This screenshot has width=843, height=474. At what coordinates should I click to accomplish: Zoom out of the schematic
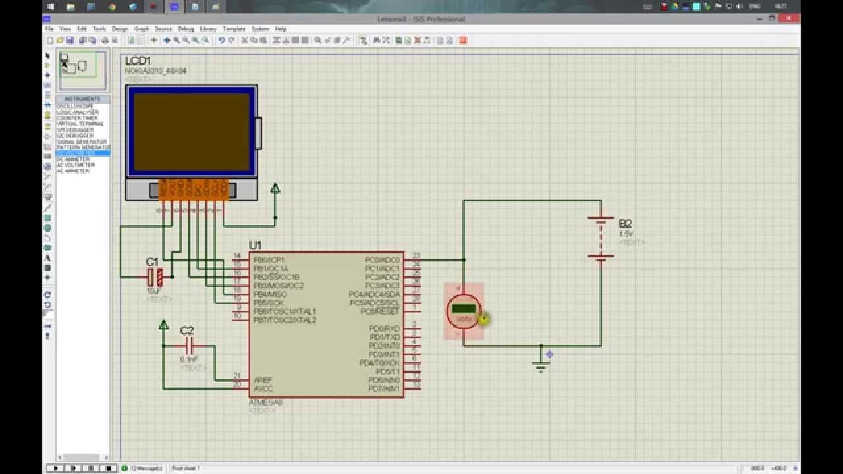click(186, 40)
